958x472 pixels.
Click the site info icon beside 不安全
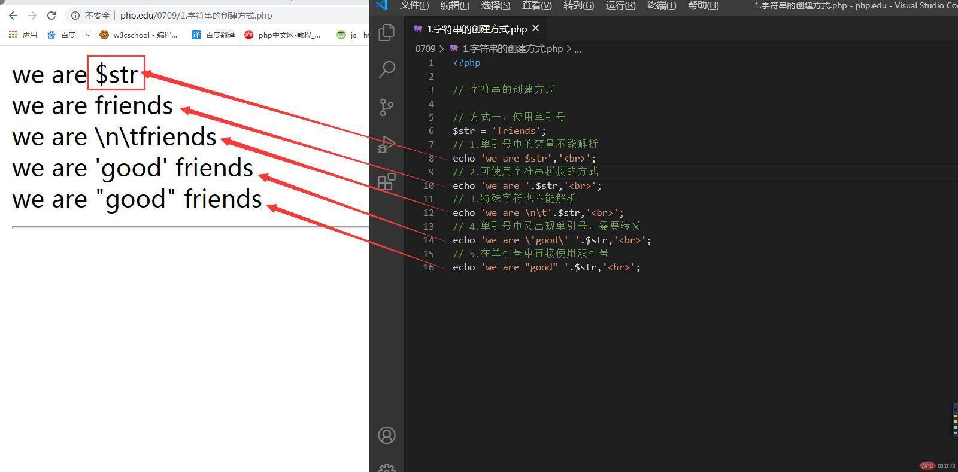pos(75,16)
